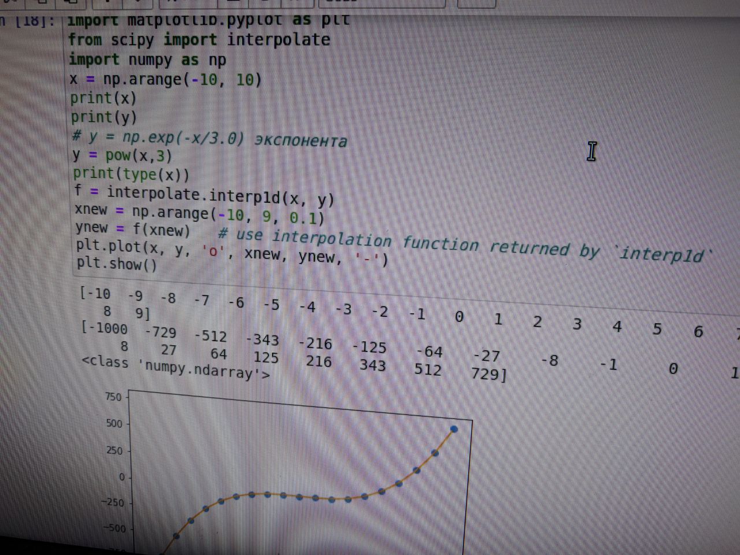Click the '-343' output value

pyautogui.click(x=262, y=340)
